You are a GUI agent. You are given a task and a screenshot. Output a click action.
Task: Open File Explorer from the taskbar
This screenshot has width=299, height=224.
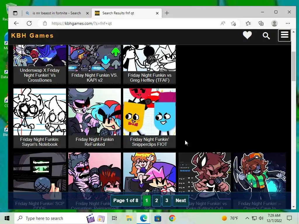click(x=129, y=218)
